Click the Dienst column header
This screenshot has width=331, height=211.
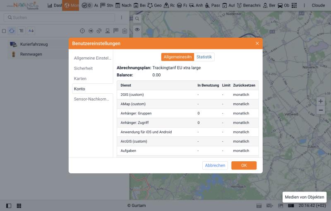pyautogui.click(x=126, y=85)
